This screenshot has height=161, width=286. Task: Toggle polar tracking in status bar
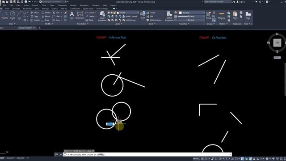click(220, 159)
